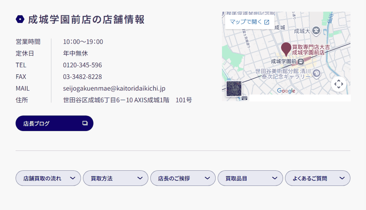Click the external link icon beside マップで開く

coord(266,22)
